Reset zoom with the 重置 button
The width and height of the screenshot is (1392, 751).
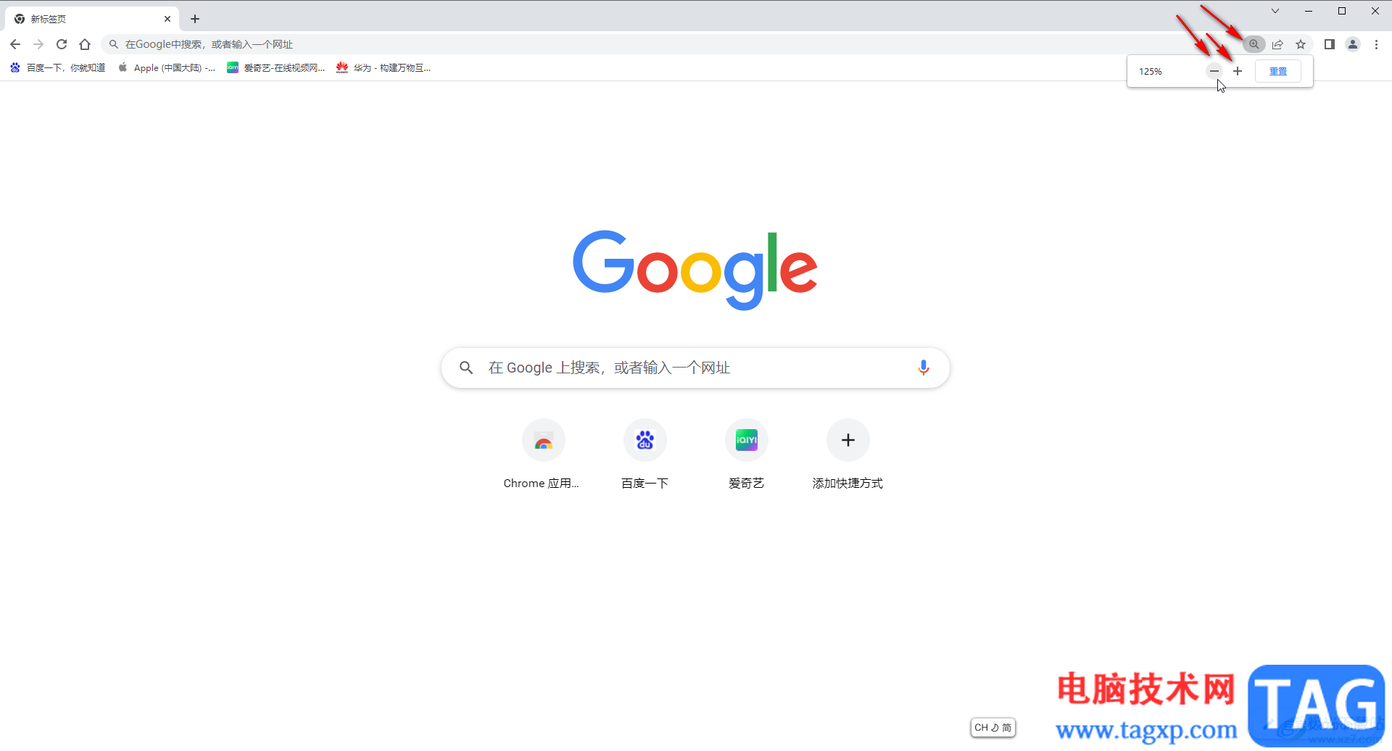1278,71
